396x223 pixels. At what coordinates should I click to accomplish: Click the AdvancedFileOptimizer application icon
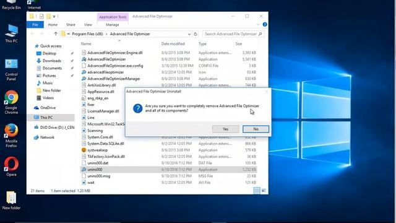[84, 59]
